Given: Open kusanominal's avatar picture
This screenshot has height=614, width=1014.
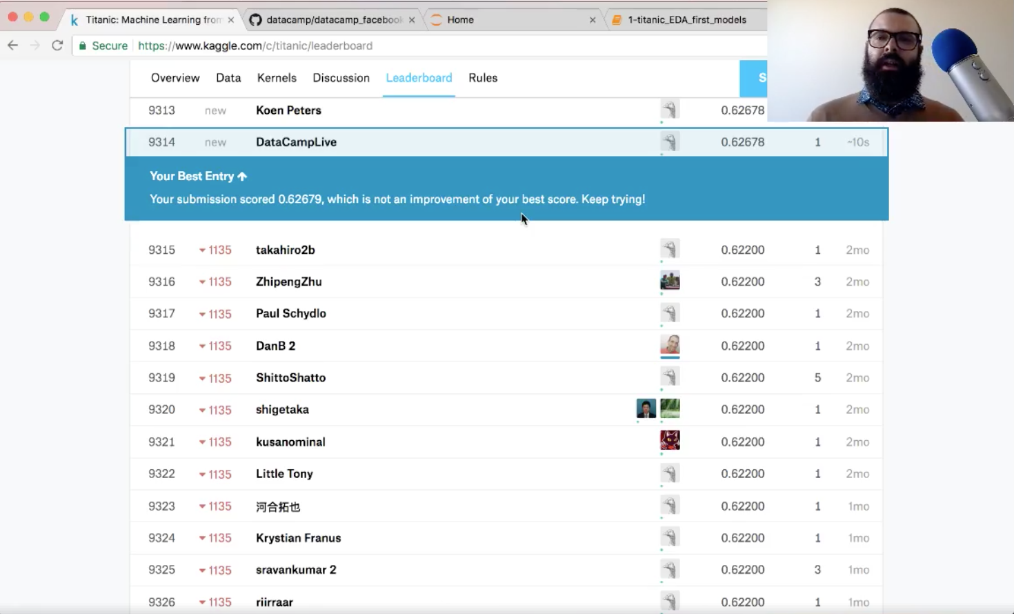Looking at the screenshot, I should [x=670, y=440].
